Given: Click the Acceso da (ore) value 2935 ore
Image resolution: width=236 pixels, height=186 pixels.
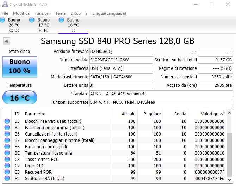Looking at the screenshot, I should (216, 85).
